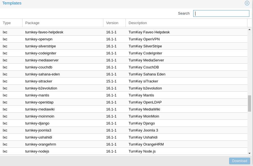Click scrollbar down arrow
Screen dimensions: 253x166
(x=249, y=153)
